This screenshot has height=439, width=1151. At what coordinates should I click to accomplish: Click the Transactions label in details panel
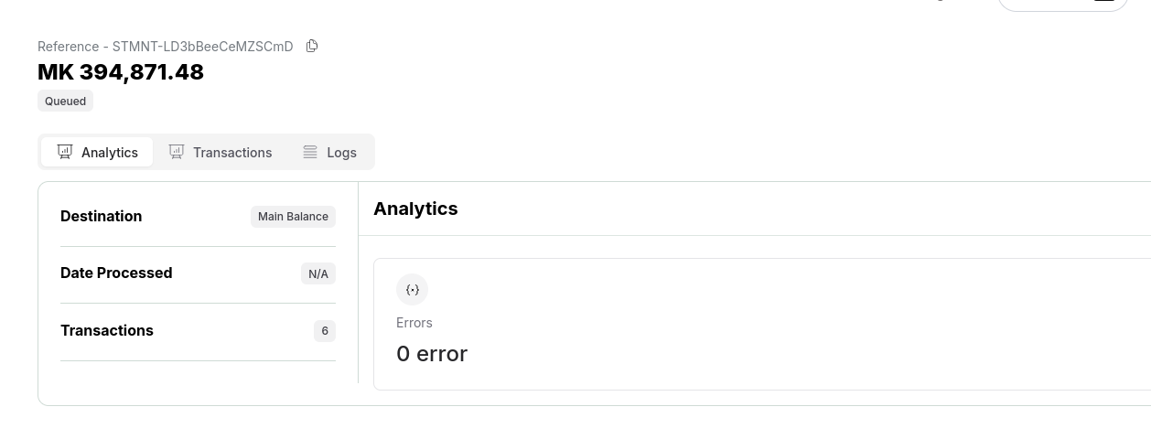point(107,331)
